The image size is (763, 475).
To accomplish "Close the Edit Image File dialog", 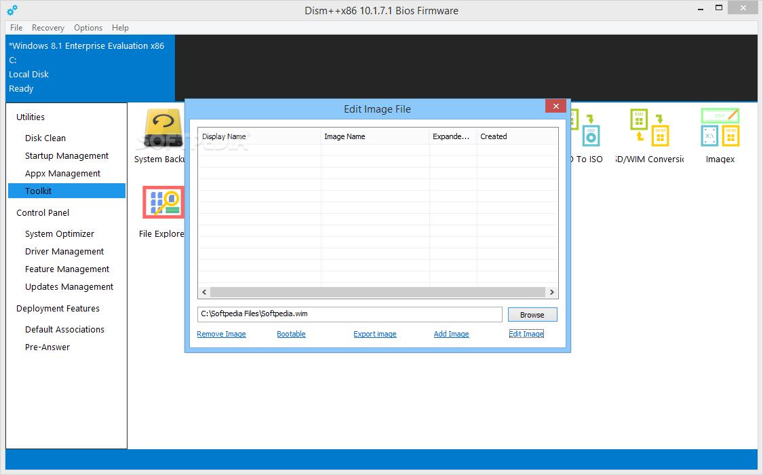I will (x=555, y=106).
